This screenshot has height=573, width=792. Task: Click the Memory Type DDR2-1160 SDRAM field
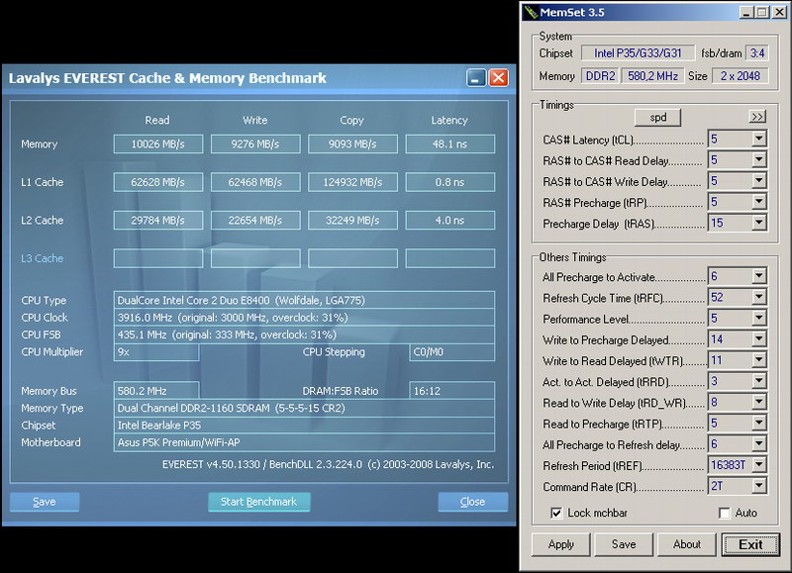[x=304, y=408]
